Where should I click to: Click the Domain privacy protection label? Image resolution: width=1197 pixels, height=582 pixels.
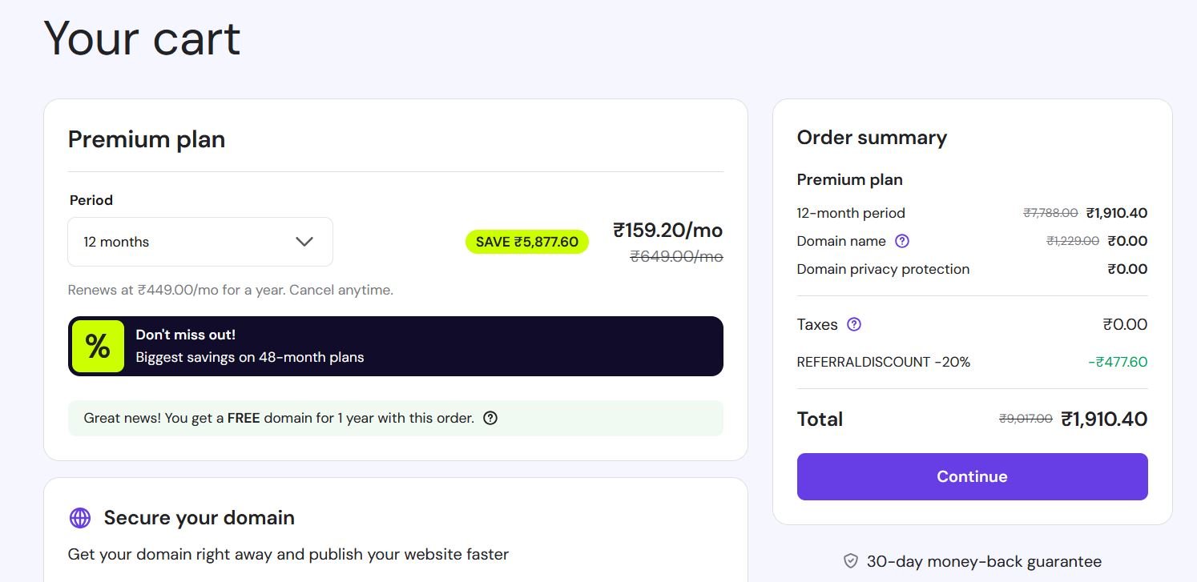point(883,269)
